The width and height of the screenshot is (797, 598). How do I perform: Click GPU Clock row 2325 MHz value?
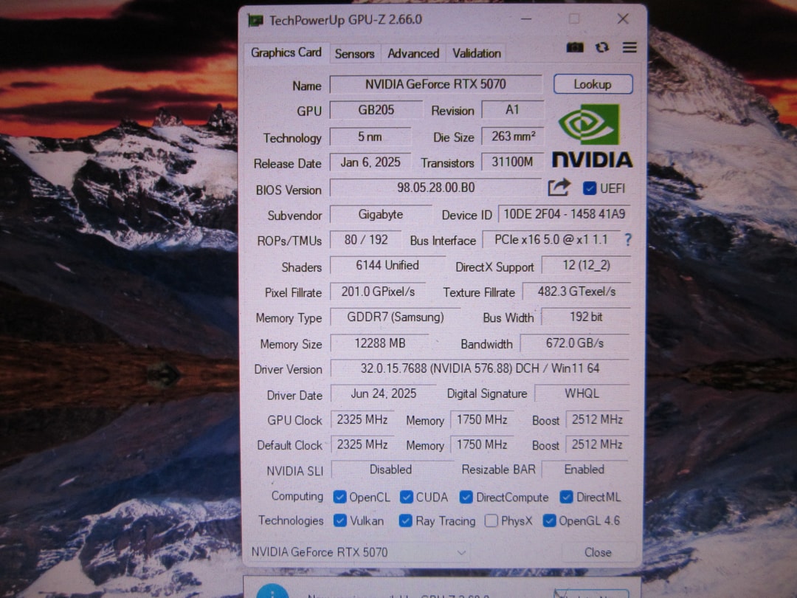362,419
